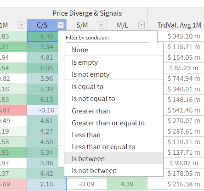Screen dimensions: 204x191
Task: Click the $ 340.01 m trade value cell
Action: (184, 89)
